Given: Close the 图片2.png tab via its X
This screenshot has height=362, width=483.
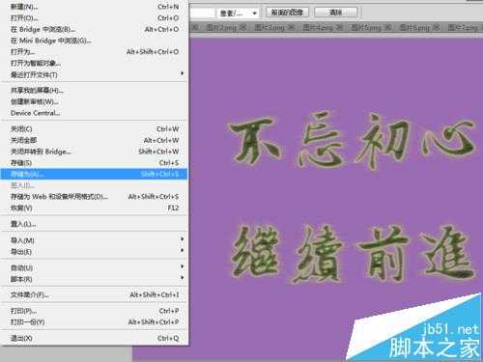Looking at the screenshot, I should coord(242,28).
